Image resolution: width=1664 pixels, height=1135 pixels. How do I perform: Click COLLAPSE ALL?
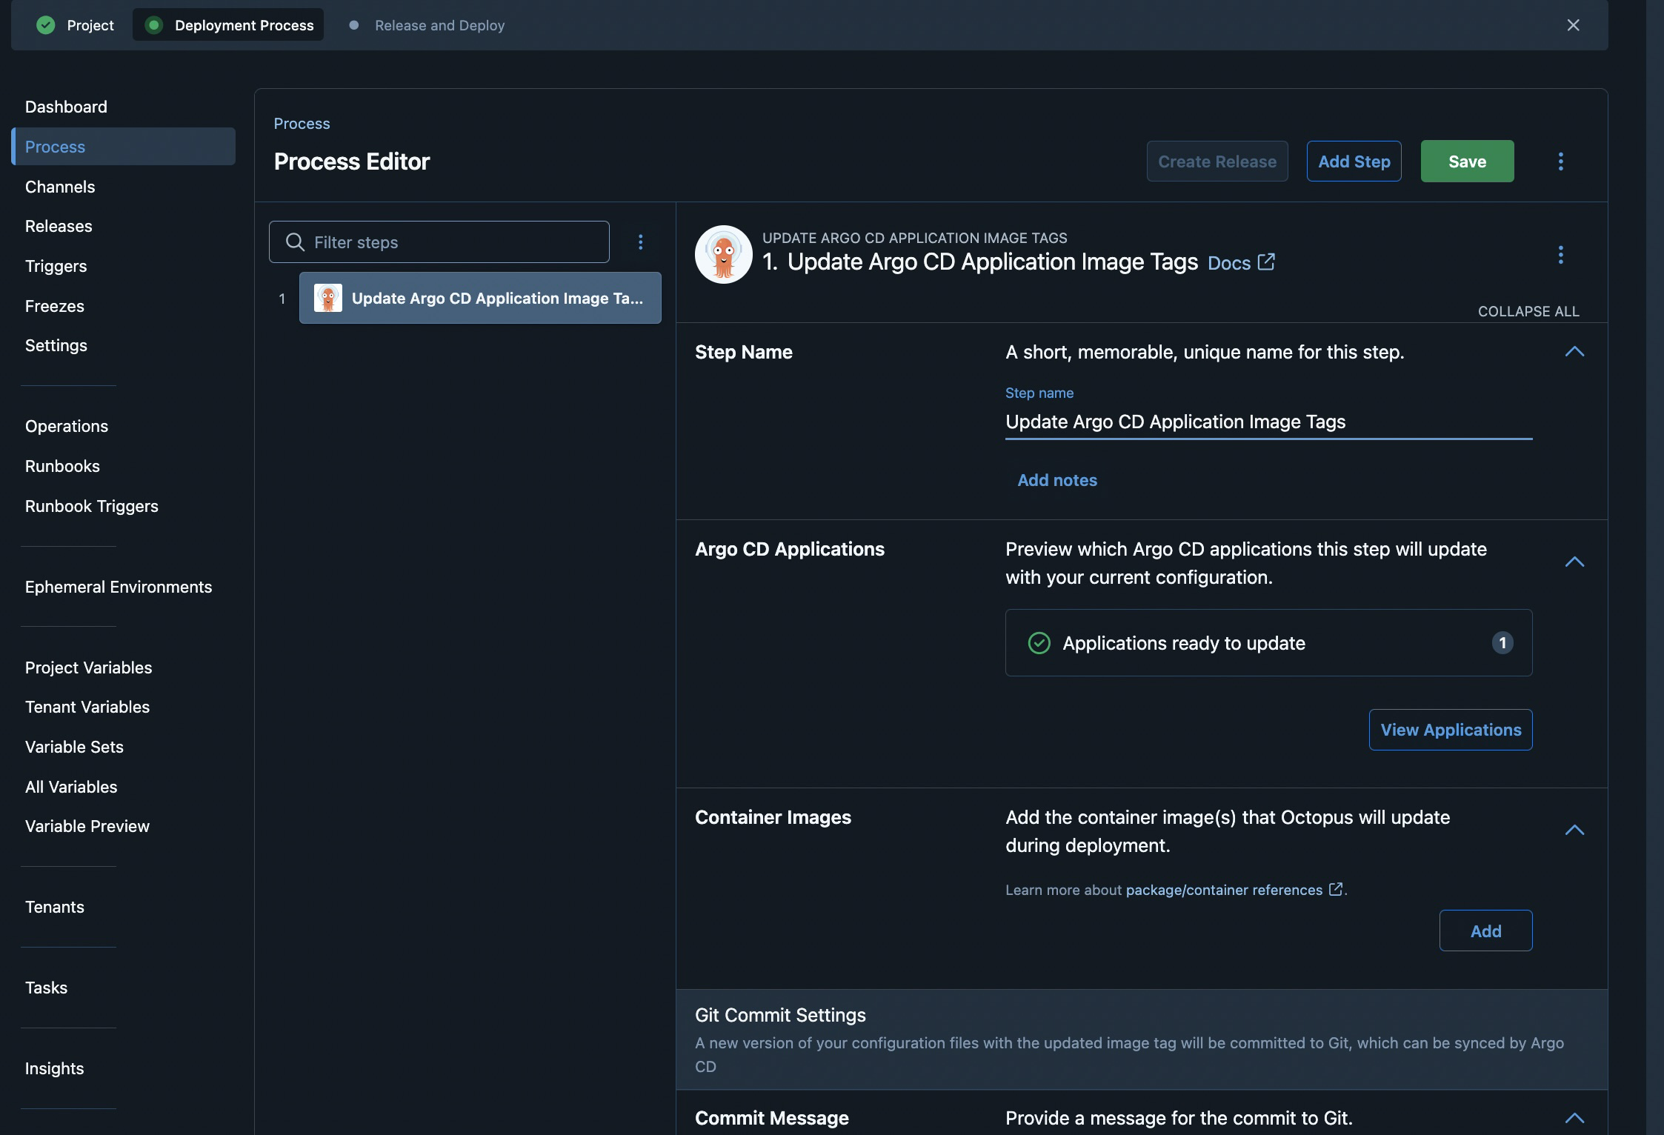point(1528,311)
